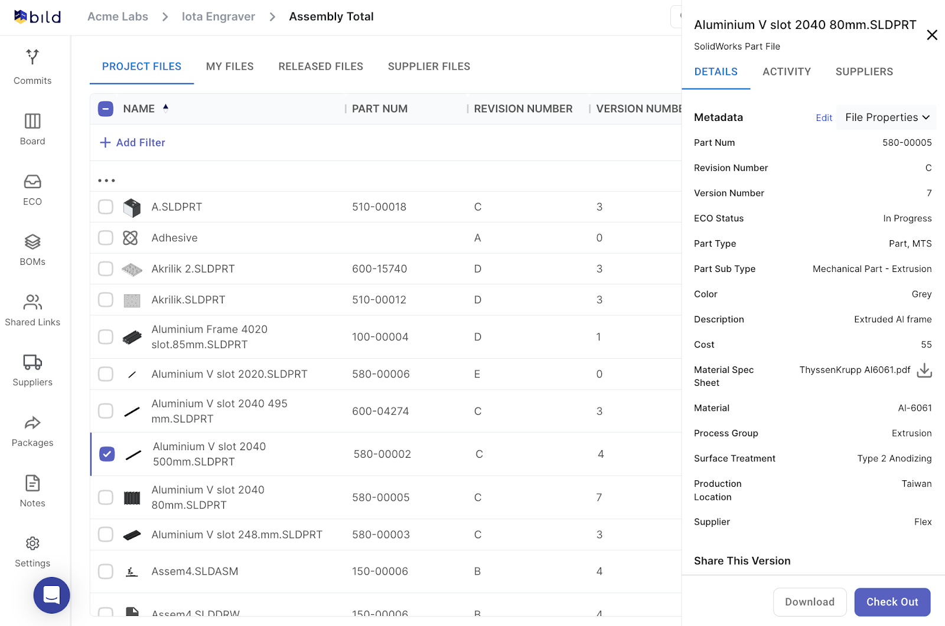Click the Check Out button
Viewport: 945px width, 626px height.
point(892,602)
